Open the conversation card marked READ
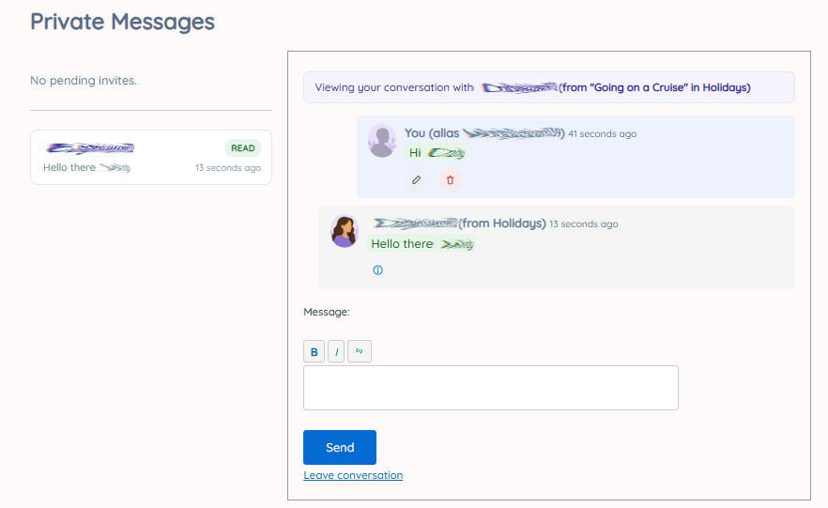Image resolution: width=828 pixels, height=508 pixels. click(x=151, y=158)
